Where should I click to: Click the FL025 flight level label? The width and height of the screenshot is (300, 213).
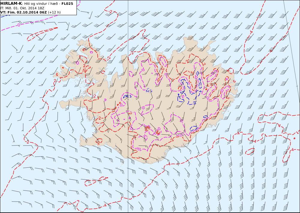pyautogui.click(x=67, y=4)
